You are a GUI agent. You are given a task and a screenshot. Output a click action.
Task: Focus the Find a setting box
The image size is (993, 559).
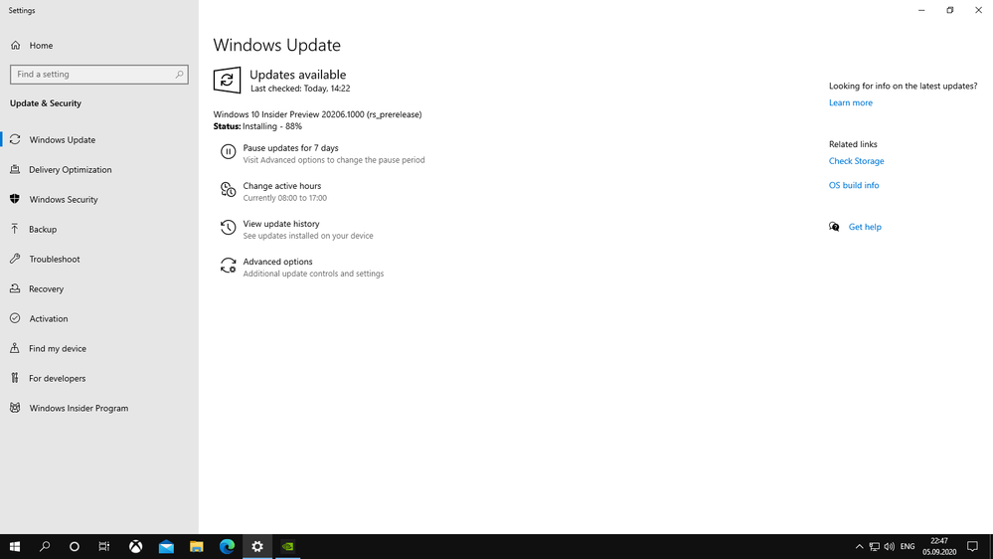pos(98,75)
